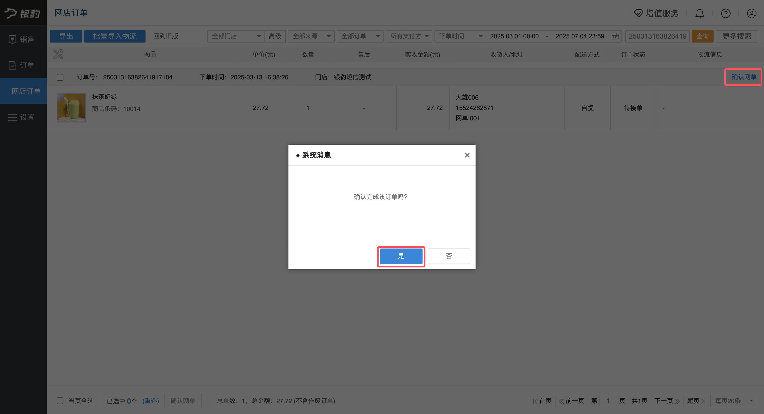Expand the 全部来源 dropdown

click(311, 36)
